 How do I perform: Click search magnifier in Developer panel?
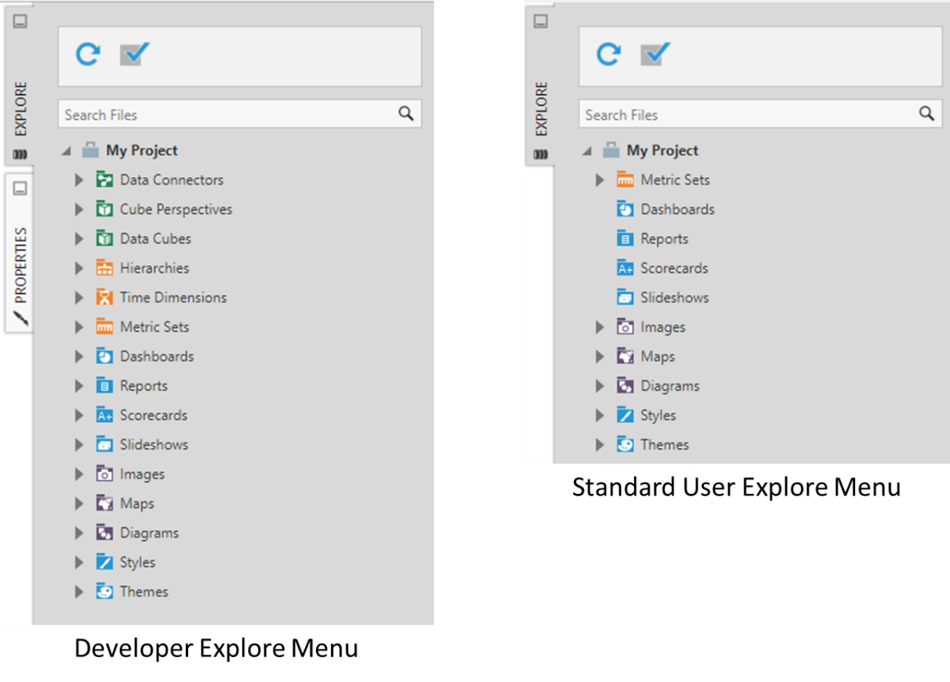coord(406,113)
